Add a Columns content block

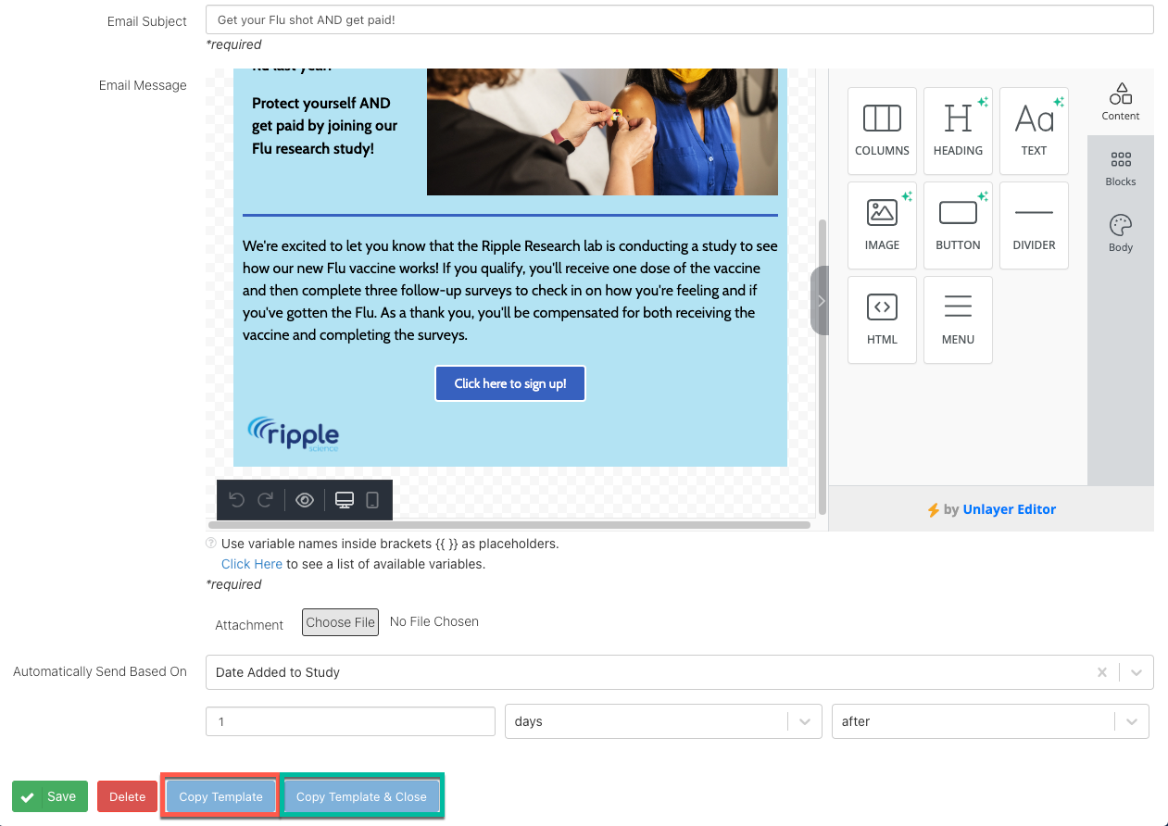pyautogui.click(x=882, y=131)
